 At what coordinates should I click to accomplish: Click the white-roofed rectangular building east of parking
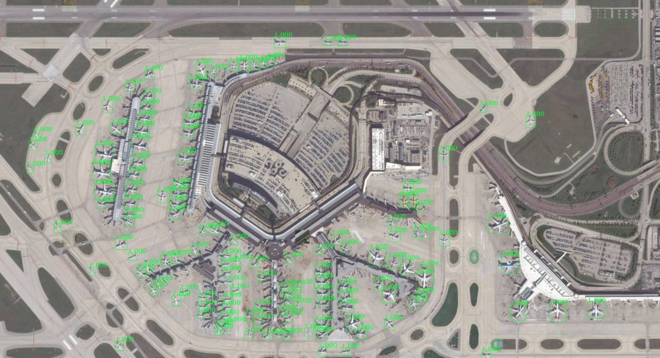pyautogui.click(x=378, y=149)
